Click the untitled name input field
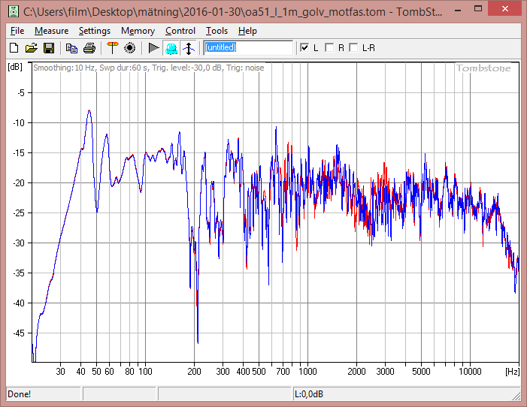Screen dimensions: 527x407 point(248,48)
